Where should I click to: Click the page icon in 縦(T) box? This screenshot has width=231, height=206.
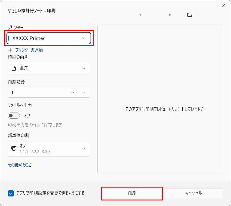[x=14, y=68]
